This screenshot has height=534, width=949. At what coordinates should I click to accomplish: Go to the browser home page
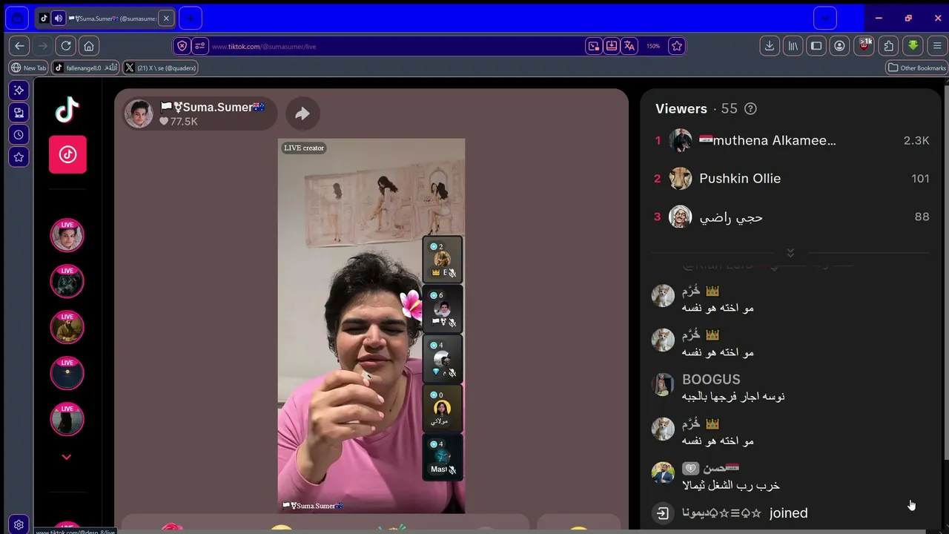point(89,46)
